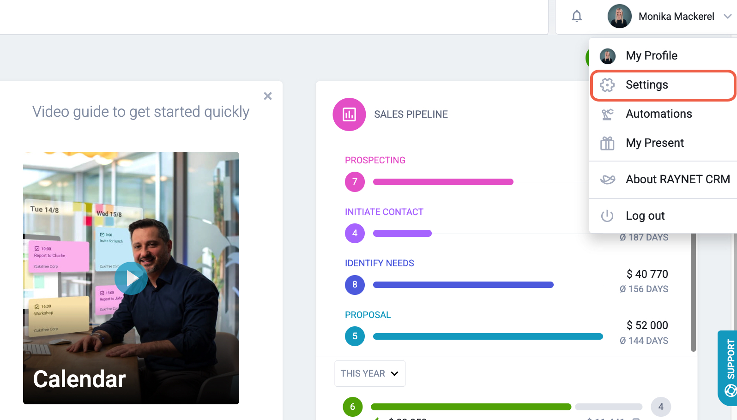737x420 pixels.
Task: Click the About RAYNET CRM logo icon
Action: [607, 180]
